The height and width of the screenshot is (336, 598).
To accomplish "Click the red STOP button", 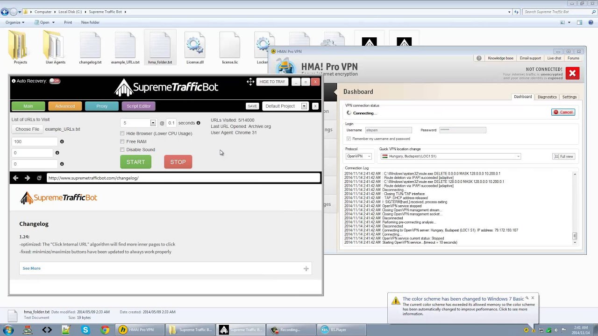I will click(x=178, y=162).
